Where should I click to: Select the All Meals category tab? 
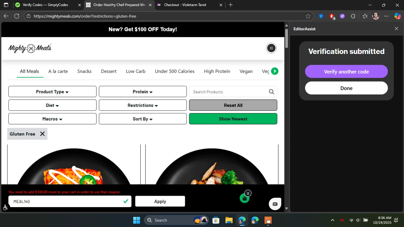tap(29, 71)
